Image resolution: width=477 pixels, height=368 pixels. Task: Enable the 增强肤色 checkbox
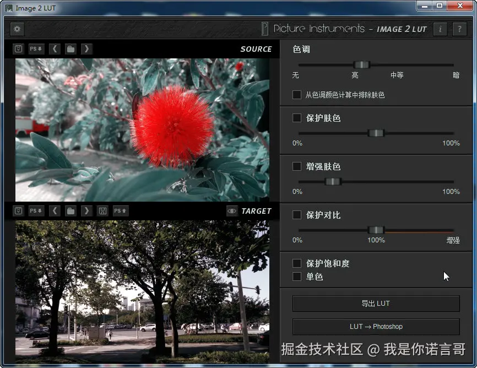[296, 166]
